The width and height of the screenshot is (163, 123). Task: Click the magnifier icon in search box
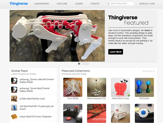[109, 4]
